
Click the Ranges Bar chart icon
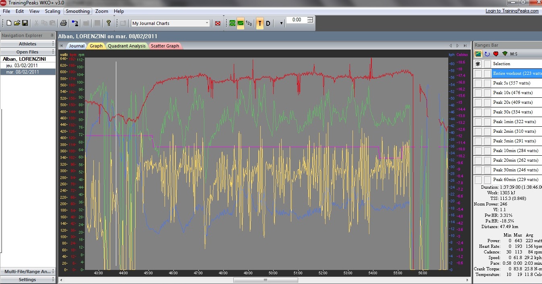click(x=478, y=54)
